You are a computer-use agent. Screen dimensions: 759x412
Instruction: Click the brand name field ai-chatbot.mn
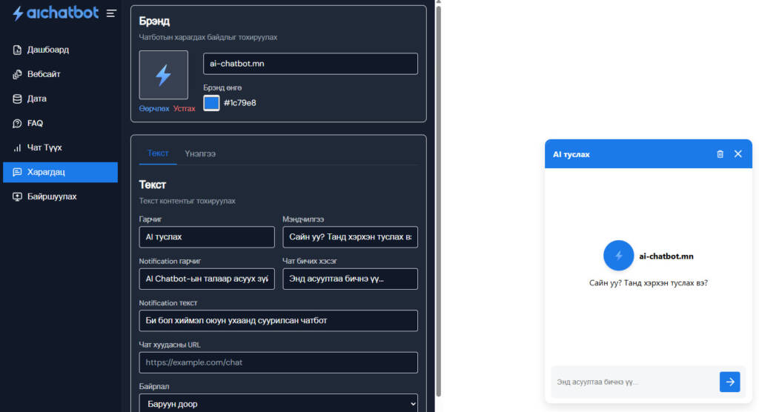click(x=310, y=64)
